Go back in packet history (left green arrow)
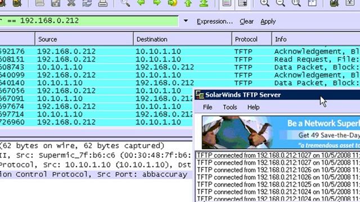 point(141,3)
